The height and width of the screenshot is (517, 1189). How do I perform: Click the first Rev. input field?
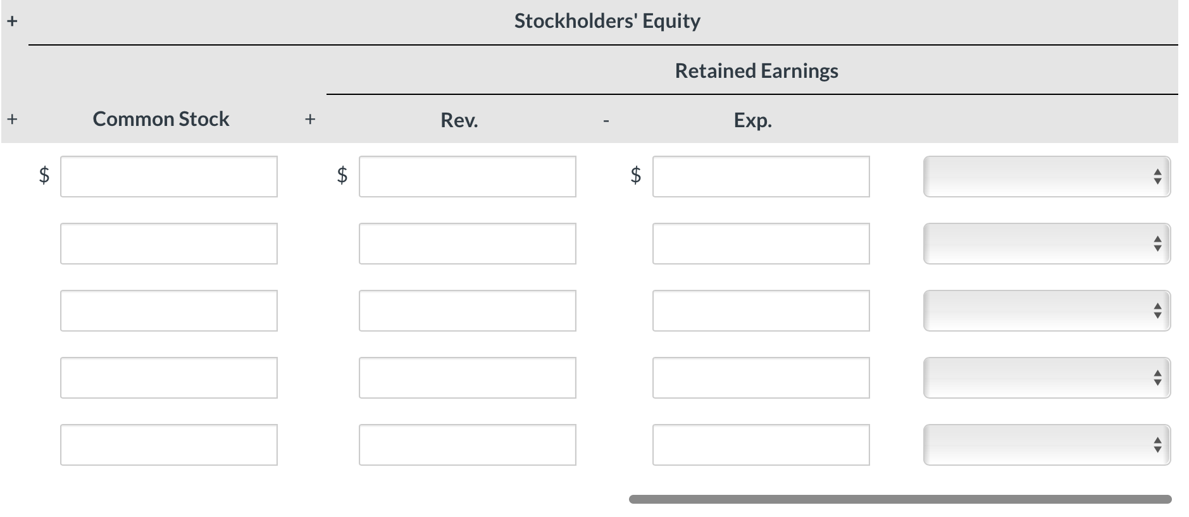[467, 177]
